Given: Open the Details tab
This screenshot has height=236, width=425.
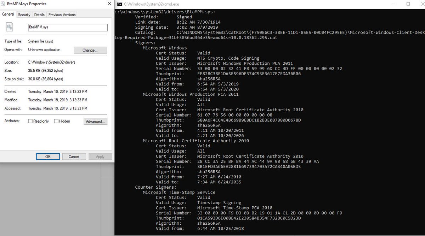Looking at the screenshot, I should (x=39, y=15).
